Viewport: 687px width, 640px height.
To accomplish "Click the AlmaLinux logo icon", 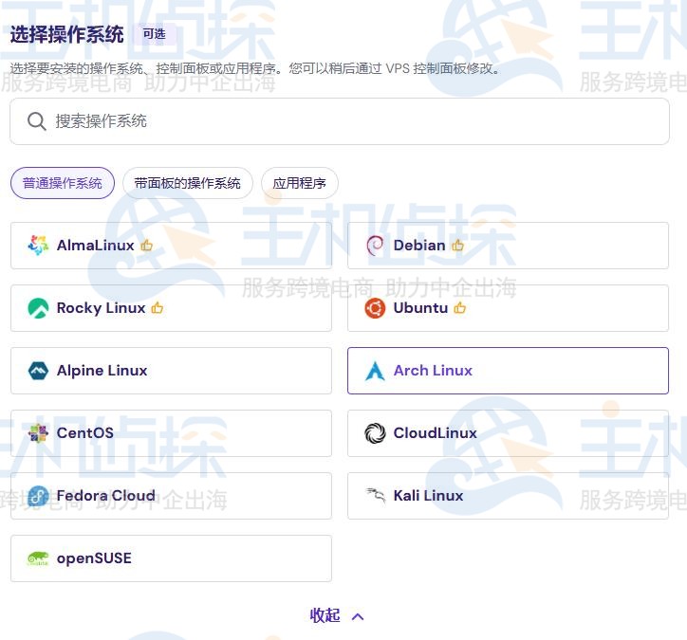I will pos(38,246).
